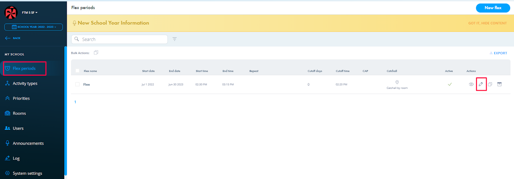This screenshot has height=179, width=514.
Task: Sort by Start date column
Action: 148,71
